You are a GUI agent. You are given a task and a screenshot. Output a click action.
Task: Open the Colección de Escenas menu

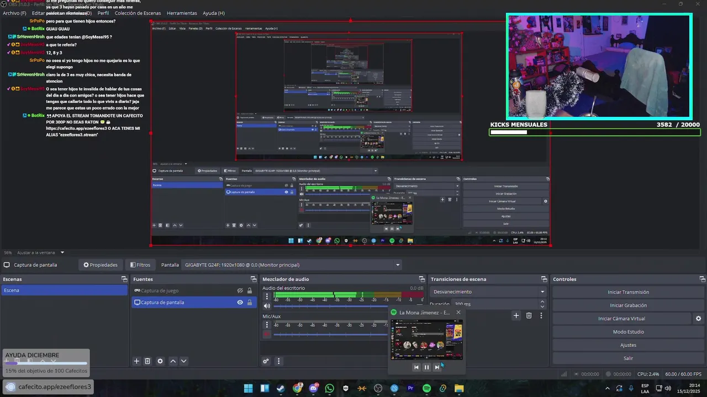pos(138,13)
